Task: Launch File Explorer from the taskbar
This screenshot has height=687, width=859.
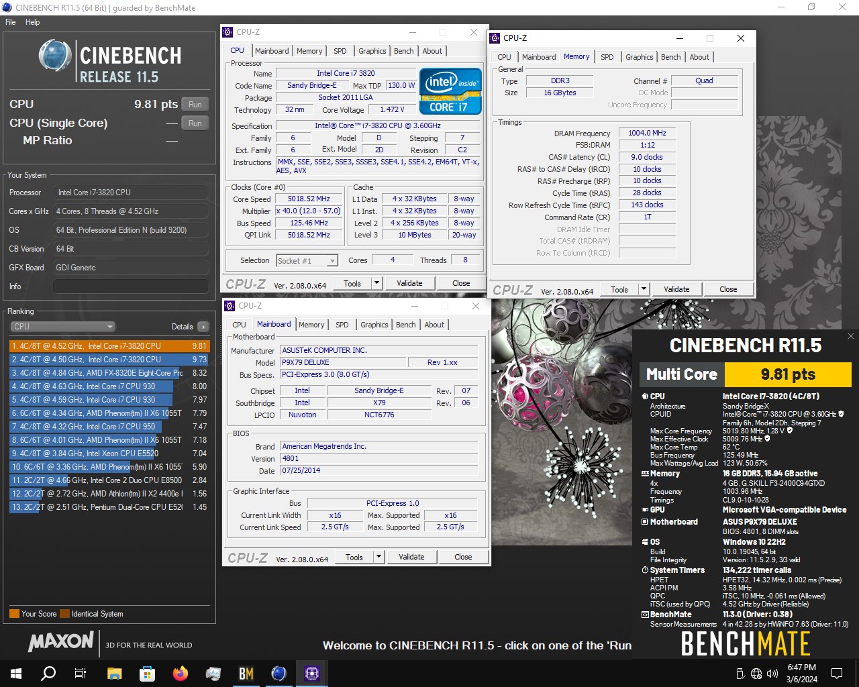Action: click(114, 673)
